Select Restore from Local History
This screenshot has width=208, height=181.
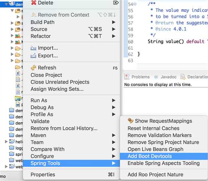pos(72,128)
